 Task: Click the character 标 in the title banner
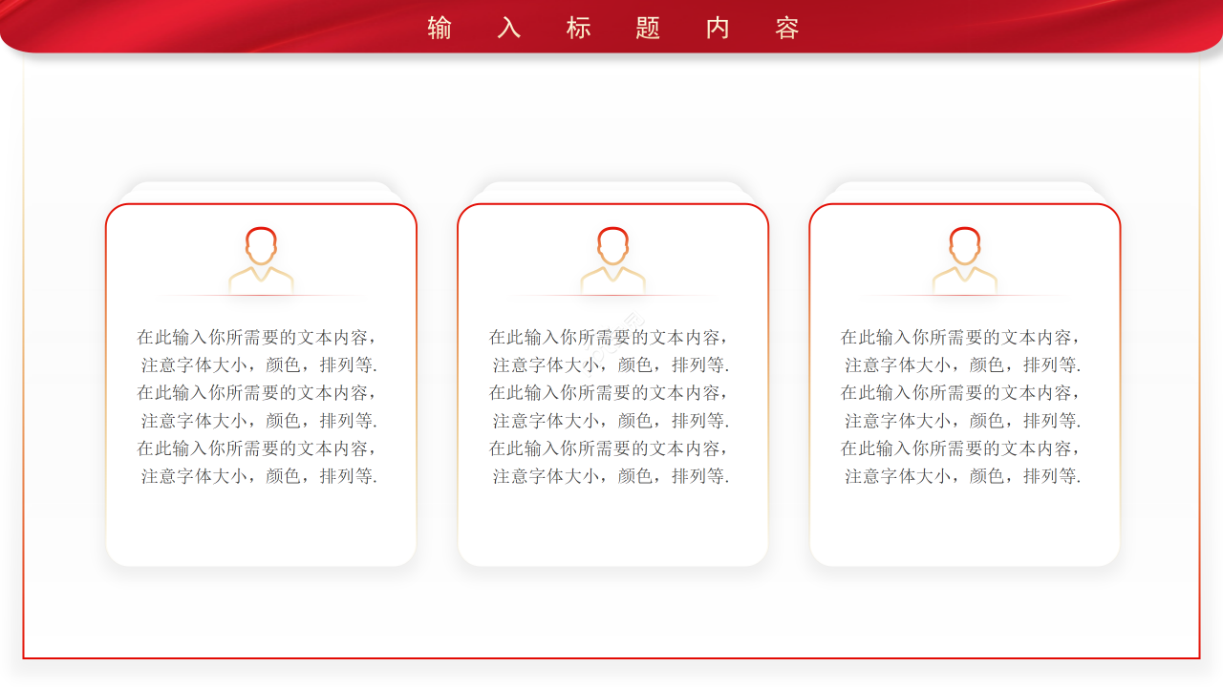click(x=578, y=29)
